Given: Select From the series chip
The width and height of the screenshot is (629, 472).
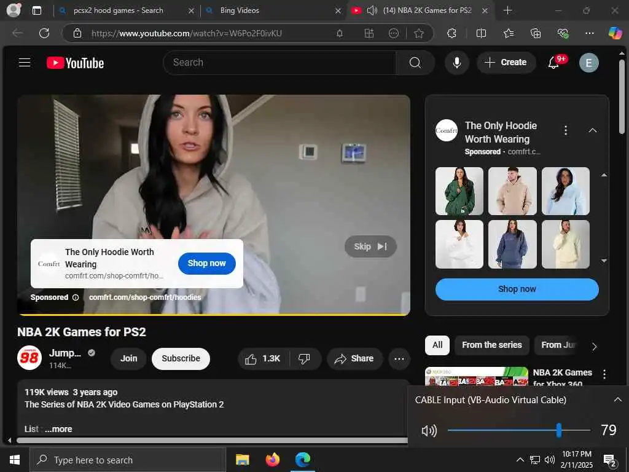Looking at the screenshot, I should pyautogui.click(x=492, y=345).
